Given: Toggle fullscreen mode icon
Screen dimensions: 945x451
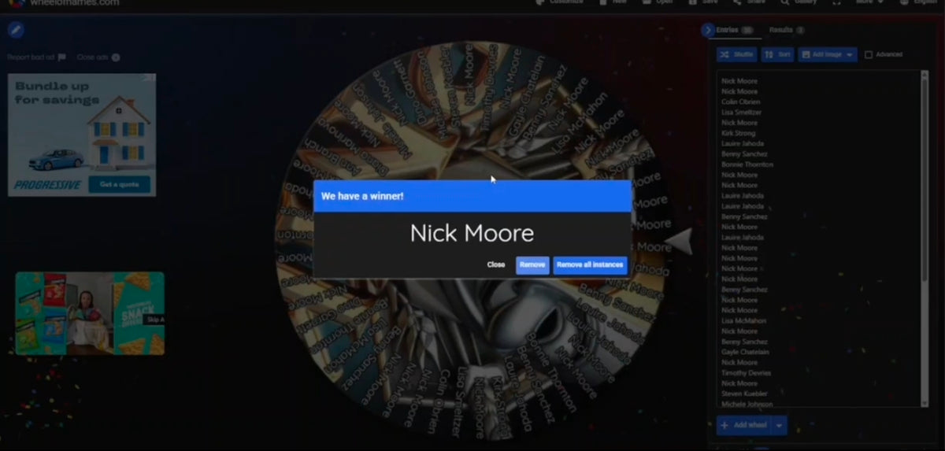Looking at the screenshot, I should click(836, 2).
